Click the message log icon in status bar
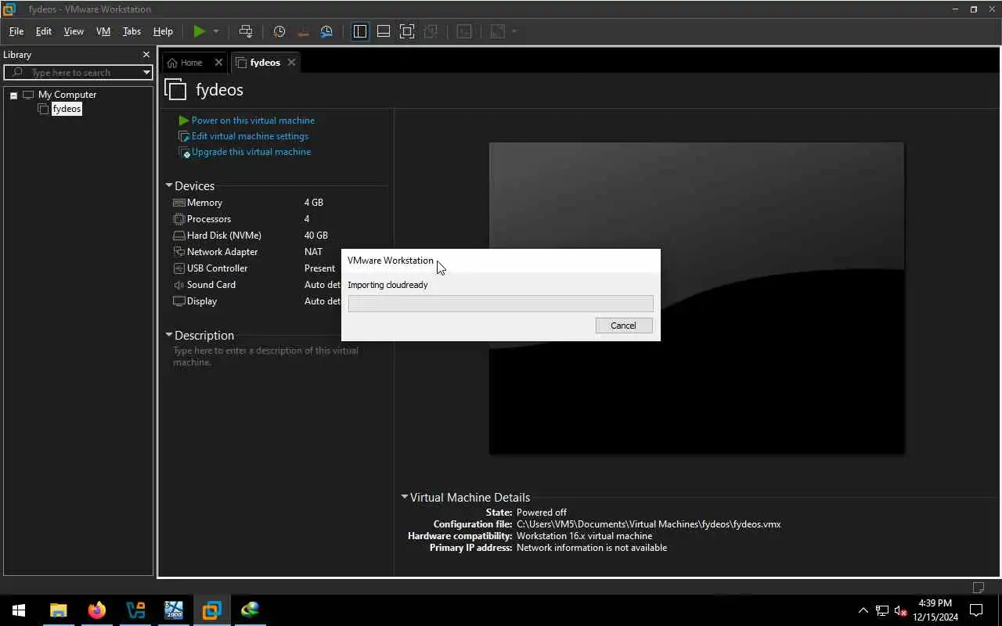 click(x=979, y=588)
